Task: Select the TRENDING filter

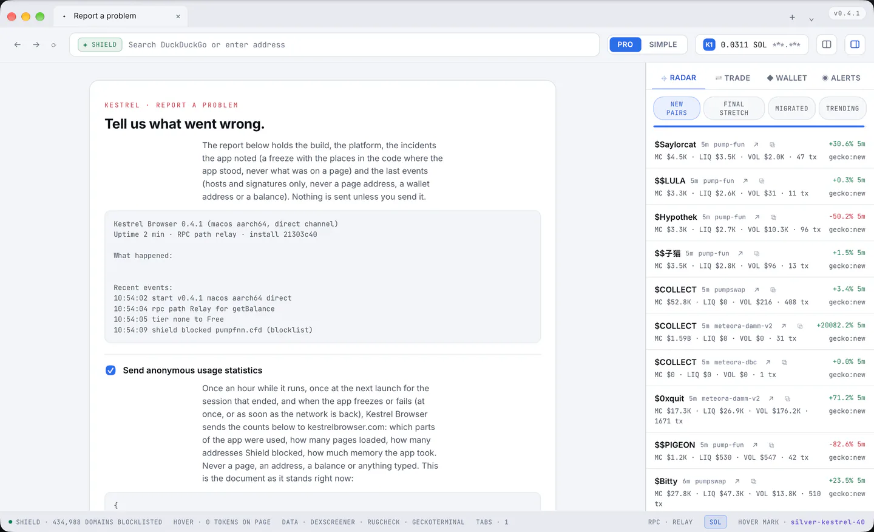Action: point(842,109)
